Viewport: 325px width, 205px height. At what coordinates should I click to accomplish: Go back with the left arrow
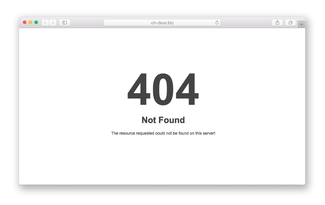(45, 23)
